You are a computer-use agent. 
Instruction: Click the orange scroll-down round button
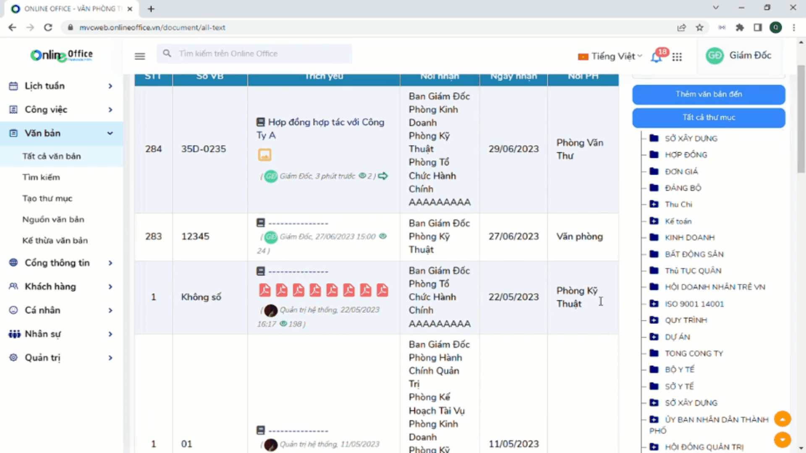(782, 440)
